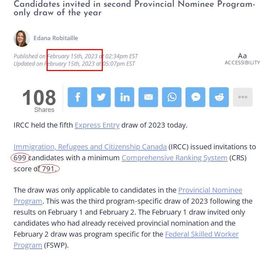This screenshot has width=260, height=253.
Task: Share article on Twitter
Action: pos(101,97)
